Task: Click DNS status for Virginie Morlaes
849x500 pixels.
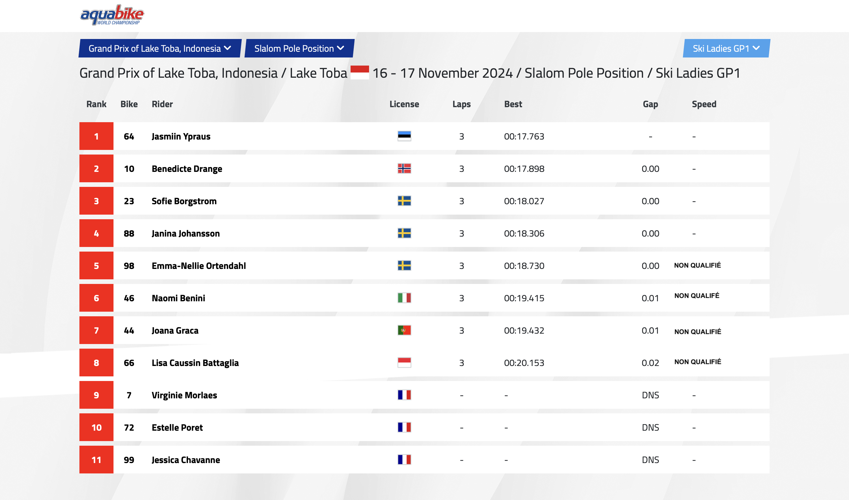Action: (650, 395)
